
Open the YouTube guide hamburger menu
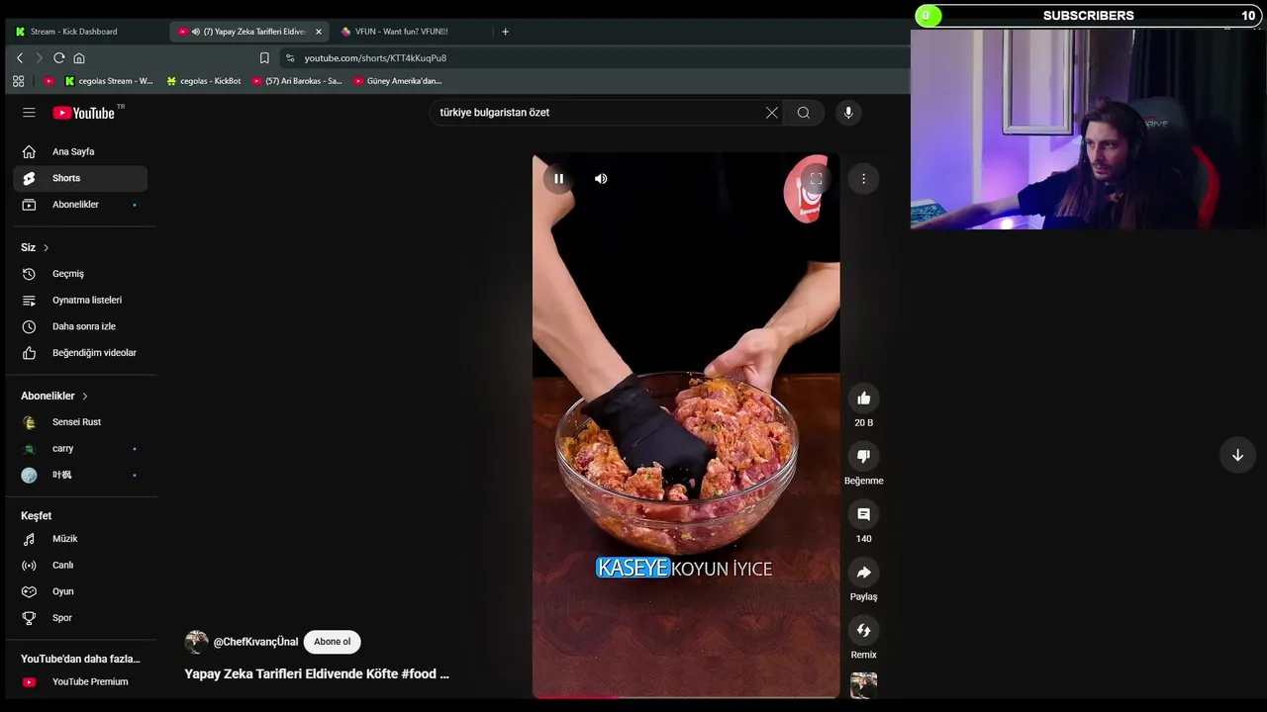click(x=29, y=113)
